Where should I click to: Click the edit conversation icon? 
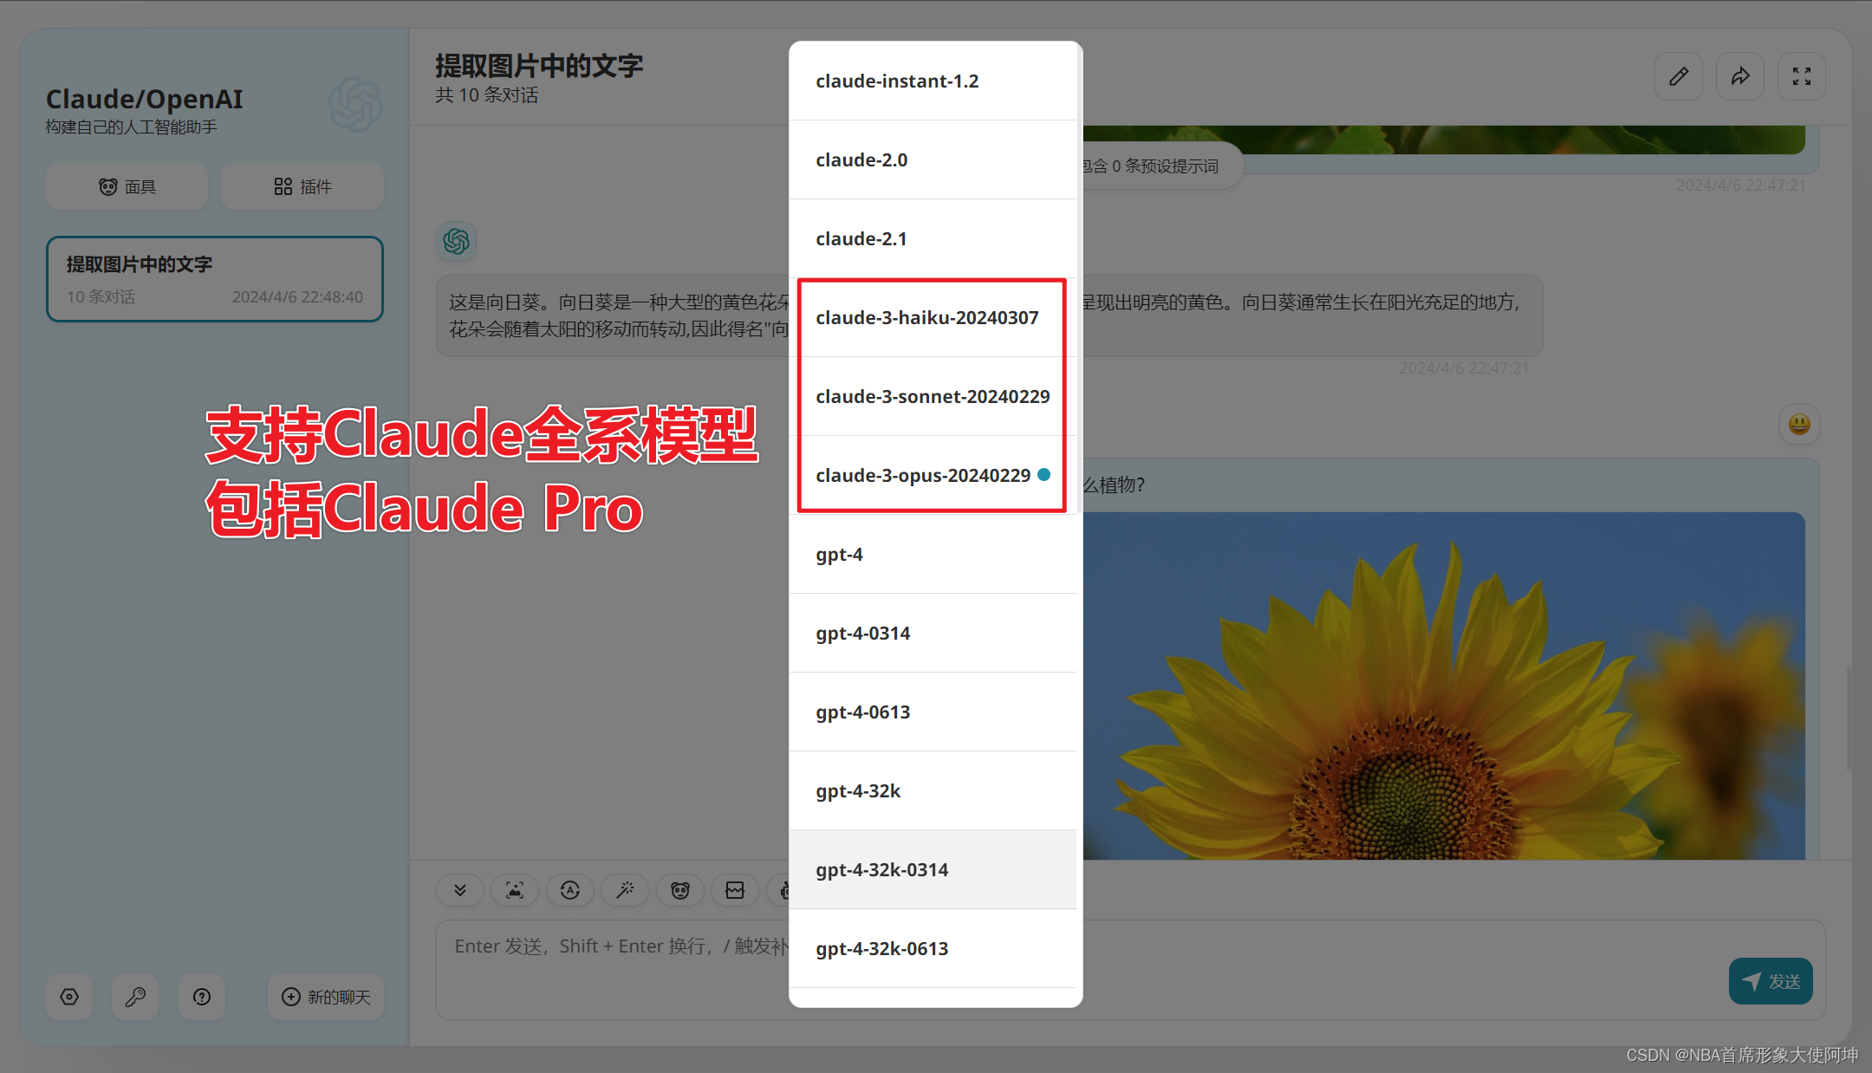[x=1678, y=75]
